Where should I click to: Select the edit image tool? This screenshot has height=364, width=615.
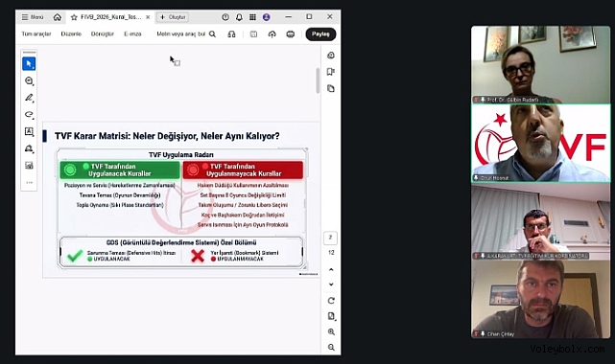point(29,165)
